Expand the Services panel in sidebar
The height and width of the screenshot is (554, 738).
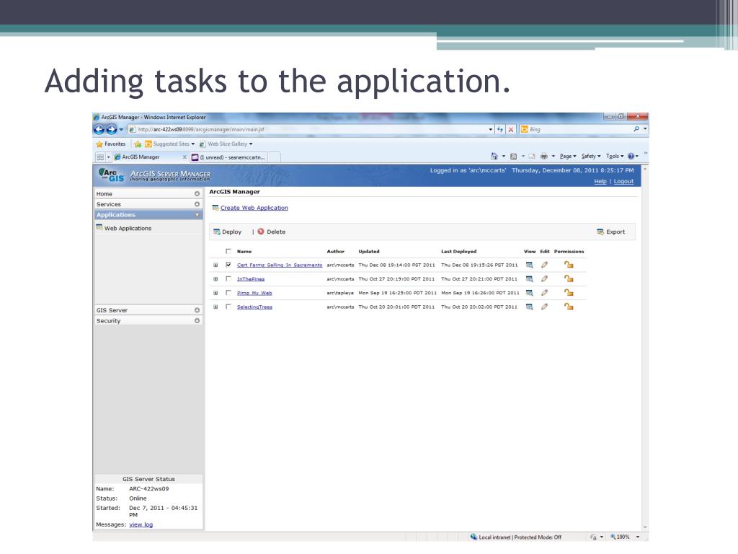[197, 204]
